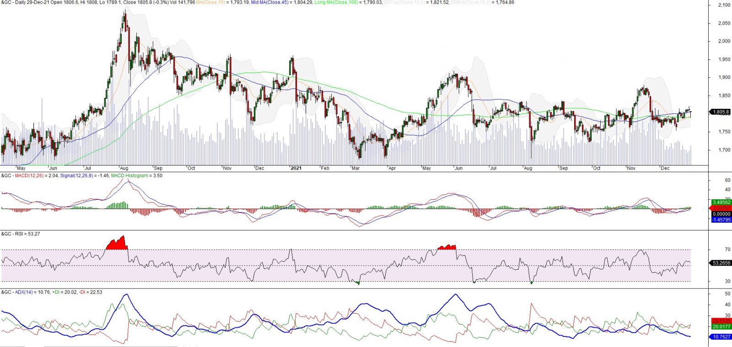Click the 'Close 1805.8 (-0.3%)' readout
The image size is (732, 347).
click(146, 2)
